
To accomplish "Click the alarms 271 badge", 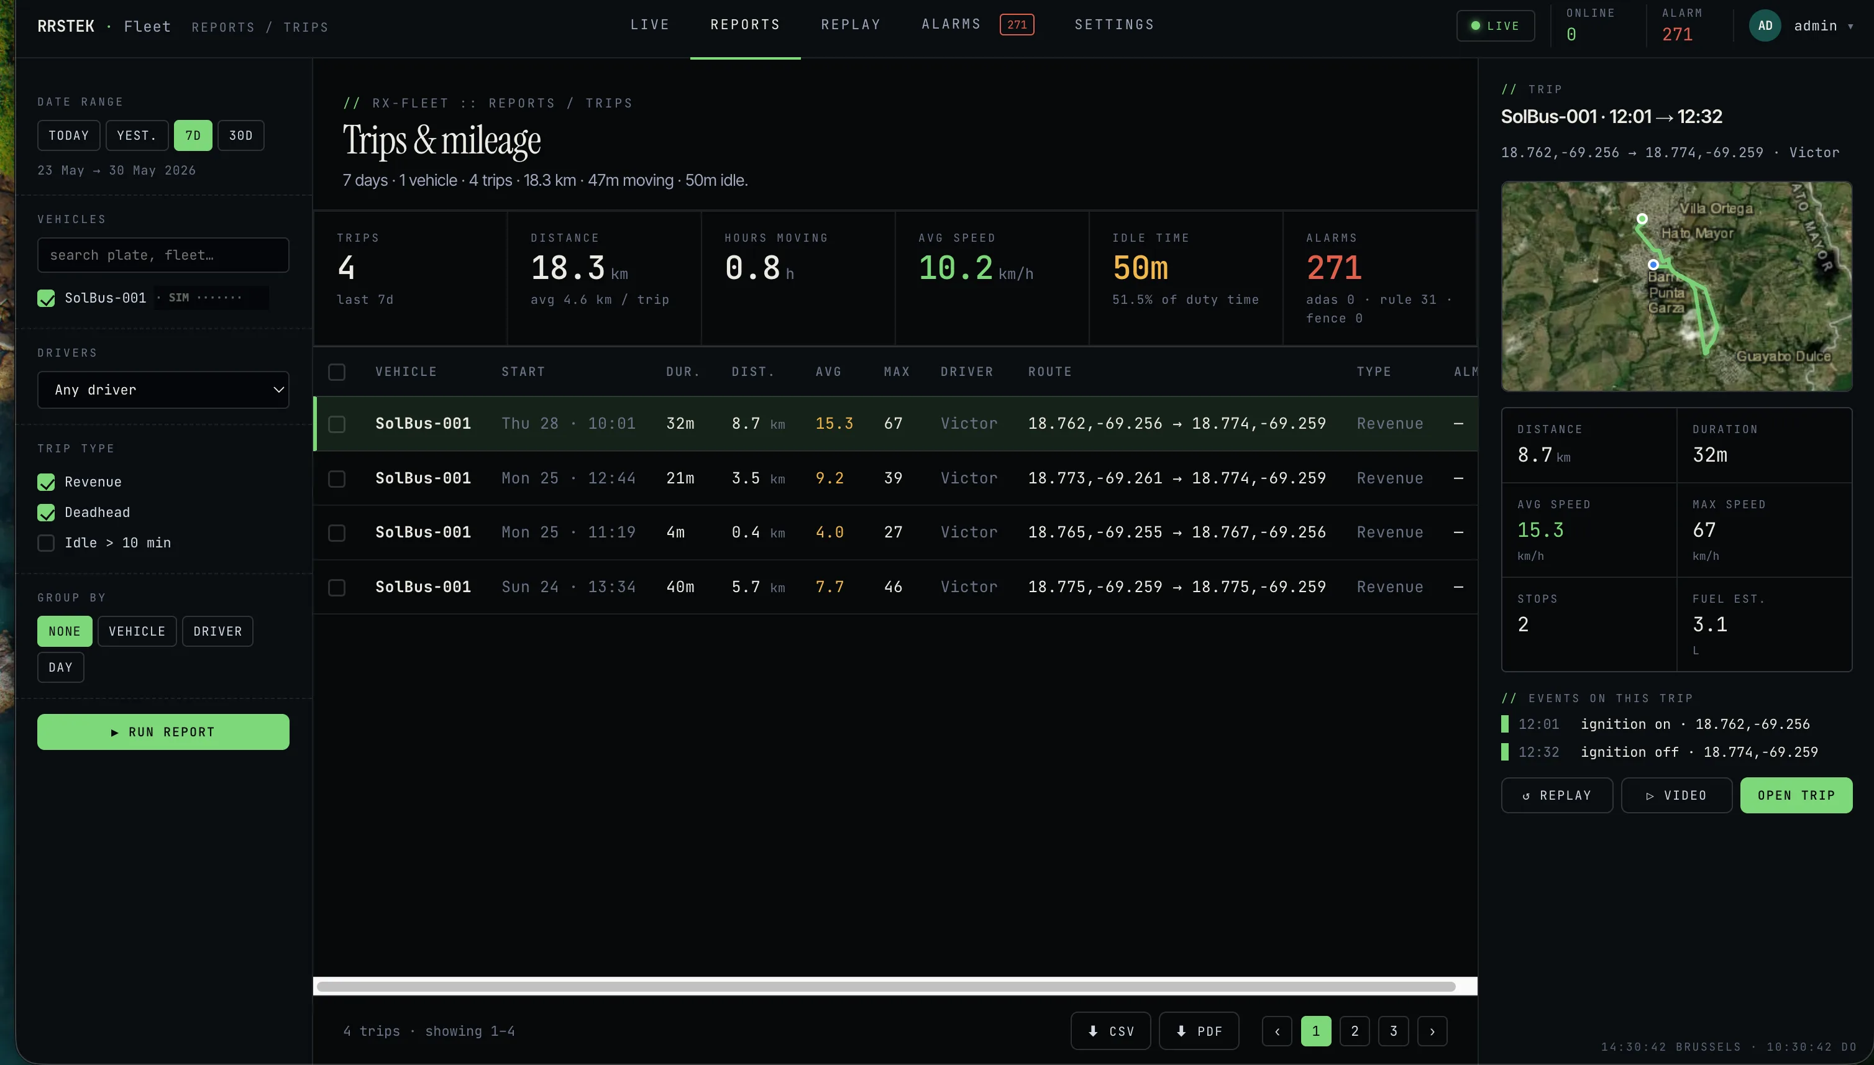I will 1017,24.
